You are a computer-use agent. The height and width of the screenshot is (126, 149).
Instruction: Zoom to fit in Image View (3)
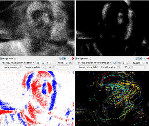point(119,63)
